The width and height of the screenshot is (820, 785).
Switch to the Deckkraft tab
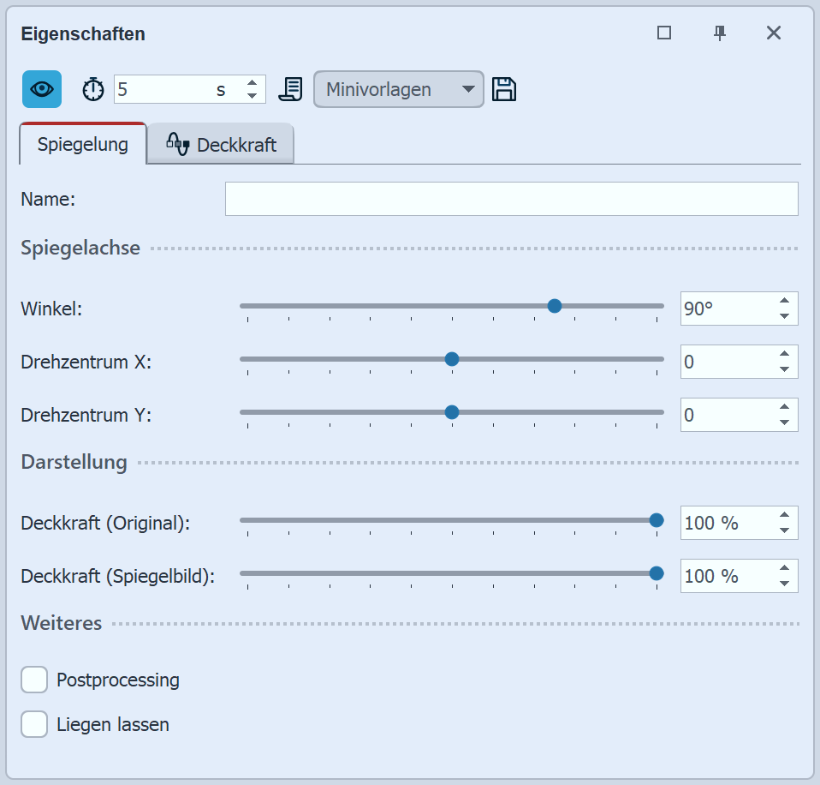[221, 144]
